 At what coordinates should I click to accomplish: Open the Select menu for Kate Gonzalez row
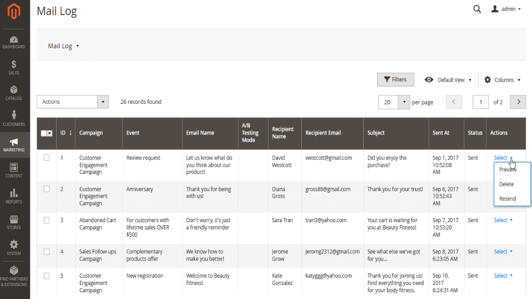pos(503,276)
